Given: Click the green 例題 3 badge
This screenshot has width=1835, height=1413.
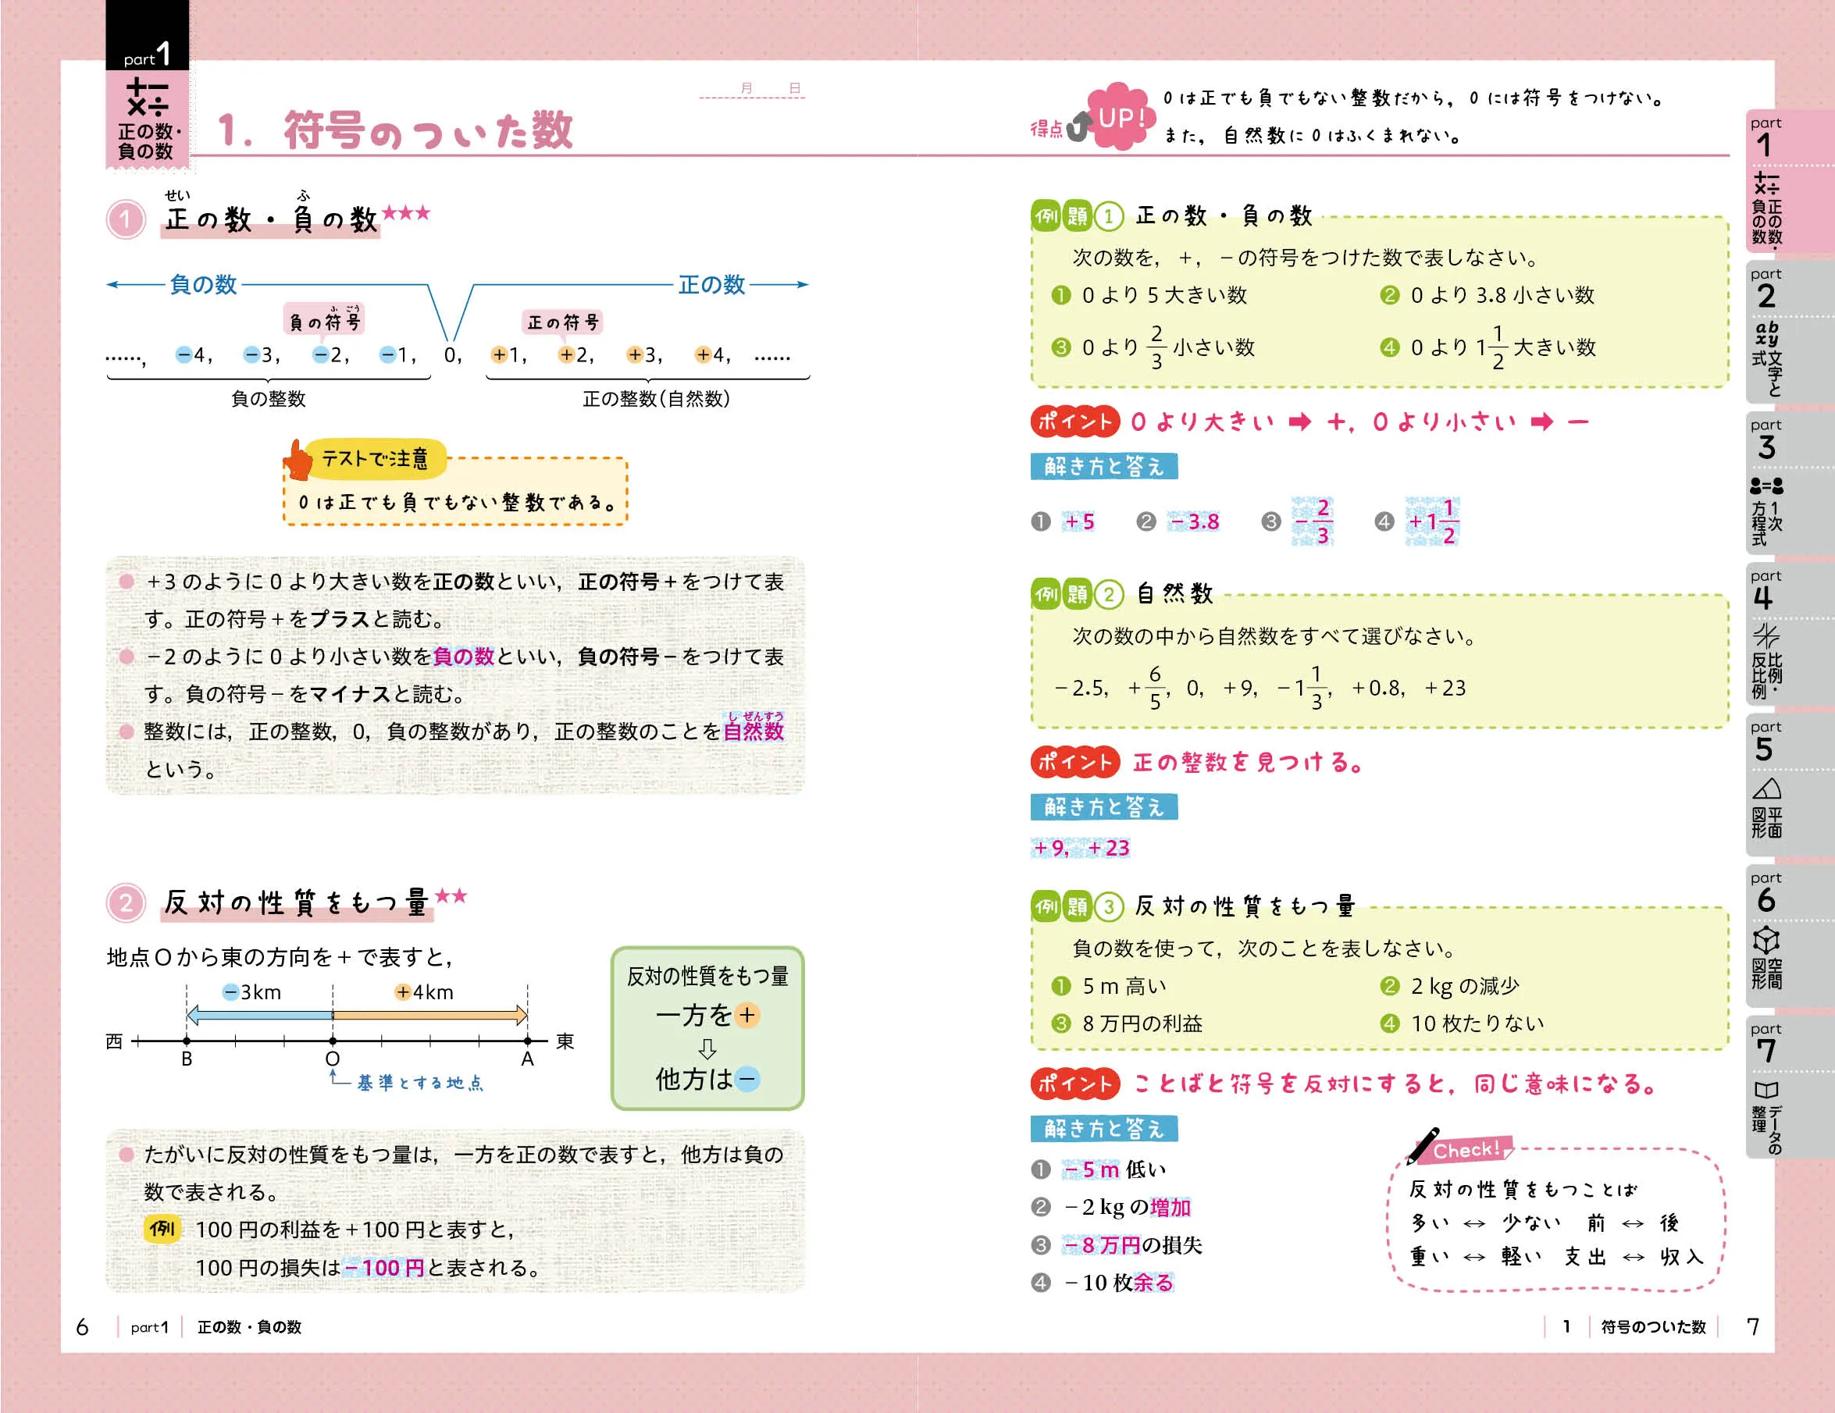Looking at the screenshot, I should point(1077,906).
